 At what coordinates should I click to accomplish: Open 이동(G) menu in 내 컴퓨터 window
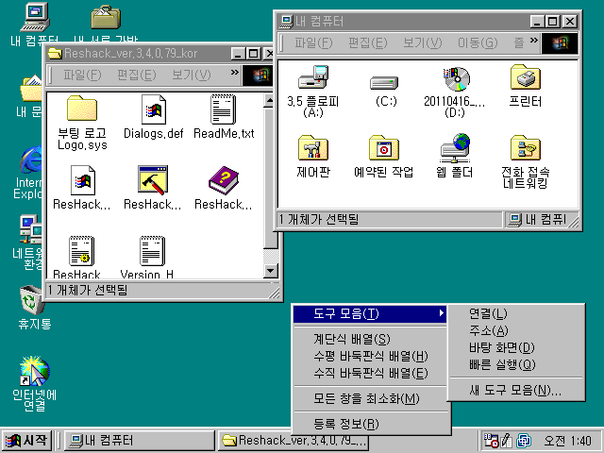point(478,42)
